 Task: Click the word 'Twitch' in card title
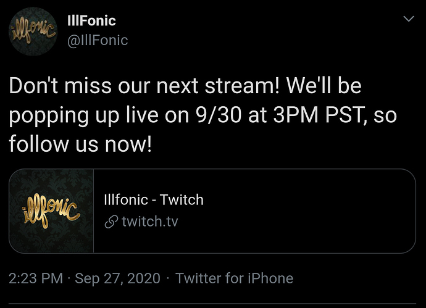click(182, 199)
